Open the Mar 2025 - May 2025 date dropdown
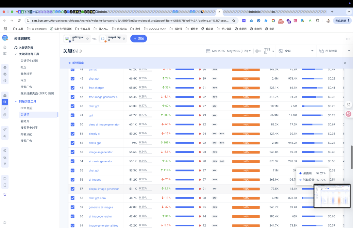Viewport: 353px width, 228px height. [231, 51]
